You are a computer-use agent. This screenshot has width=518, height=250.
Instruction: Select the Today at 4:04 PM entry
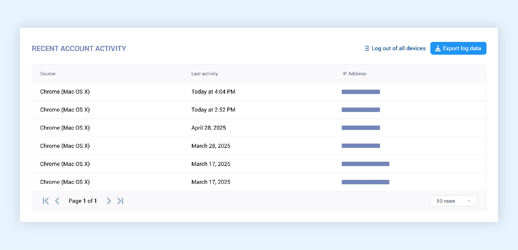pos(213,92)
